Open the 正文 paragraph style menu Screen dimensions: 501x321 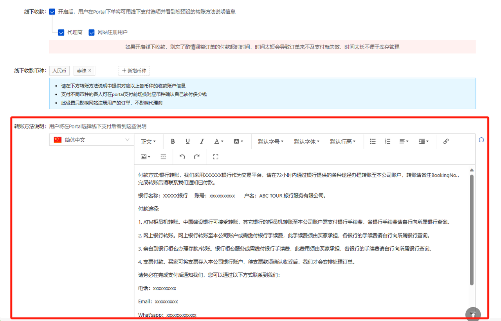[x=148, y=142]
